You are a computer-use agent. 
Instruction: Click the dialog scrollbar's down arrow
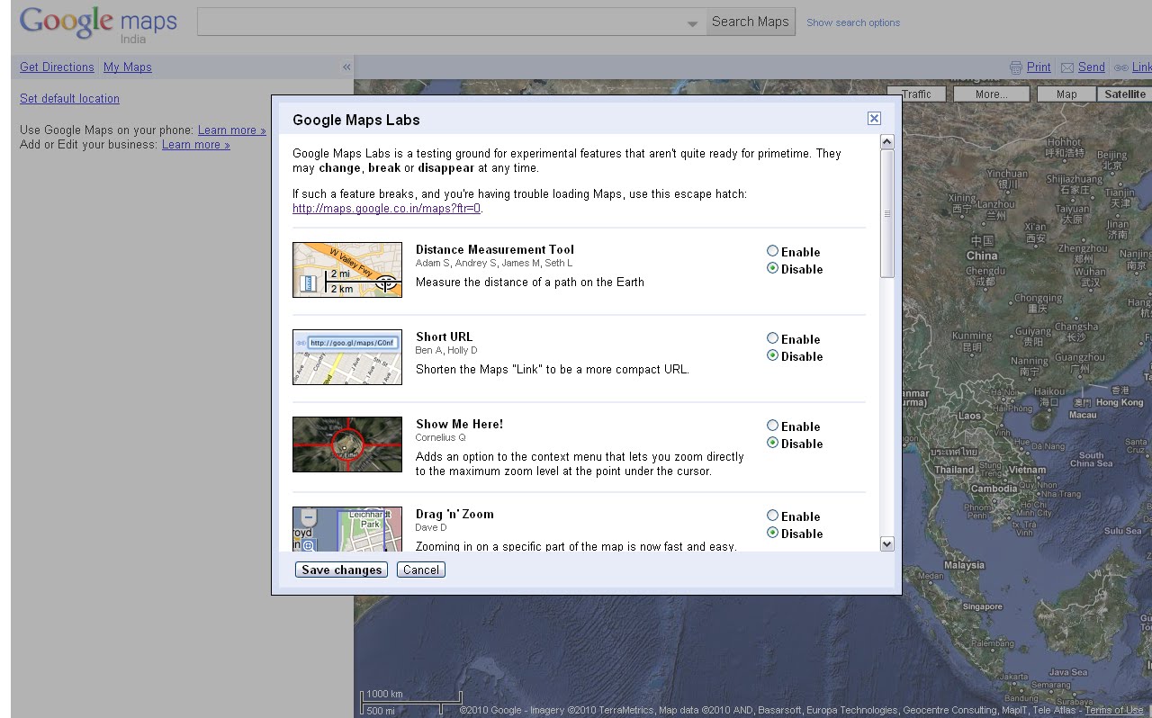coord(887,543)
